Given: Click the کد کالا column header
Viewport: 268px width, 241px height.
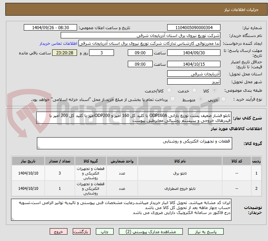Looking at the screenshot, I should tap(237, 161).
